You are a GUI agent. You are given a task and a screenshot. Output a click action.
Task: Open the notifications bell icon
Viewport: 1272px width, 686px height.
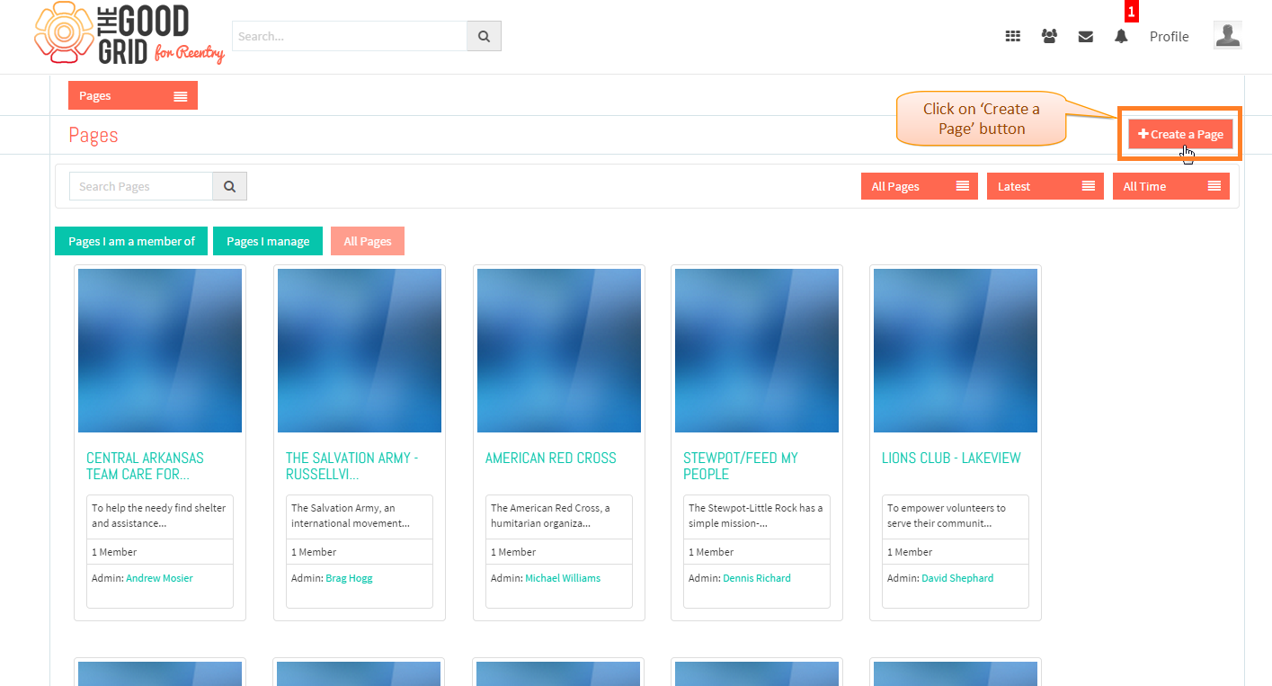point(1121,37)
